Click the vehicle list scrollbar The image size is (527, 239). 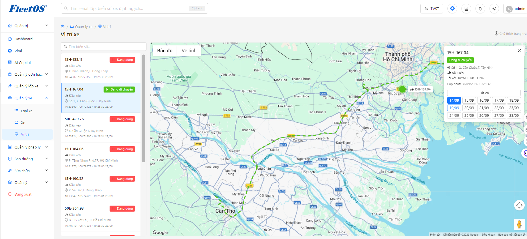(143, 108)
